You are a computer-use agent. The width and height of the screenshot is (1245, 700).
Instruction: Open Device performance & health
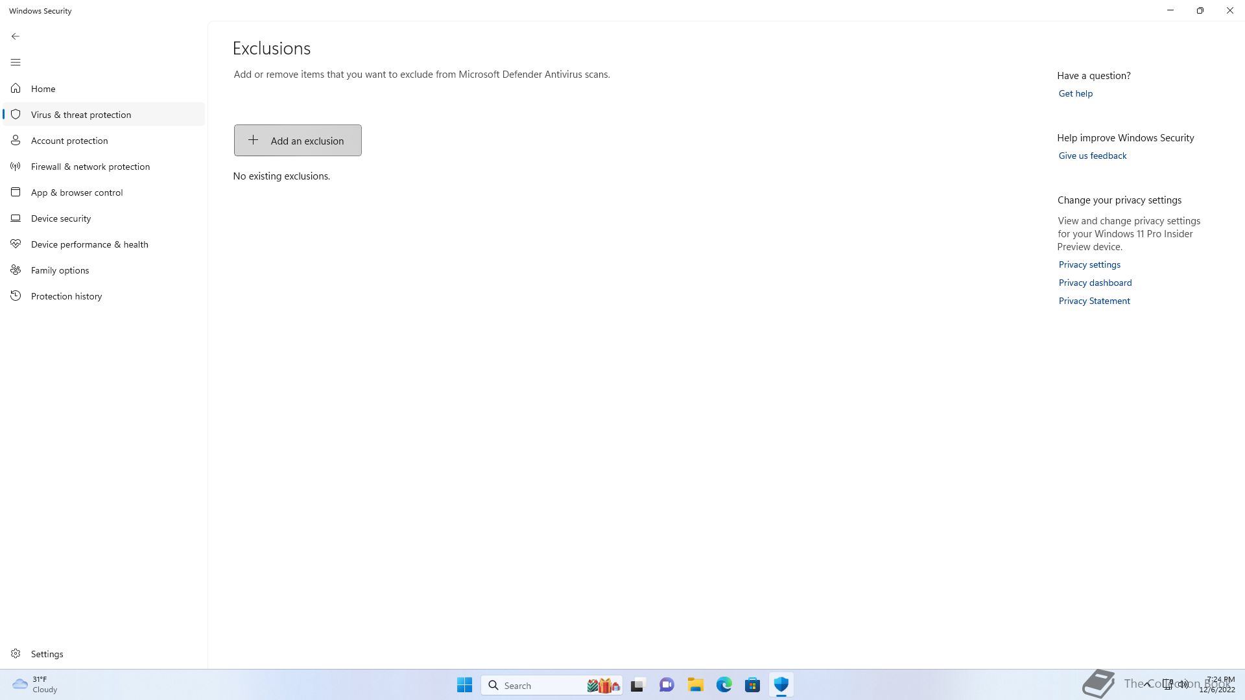pyautogui.click(x=104, y=244)
